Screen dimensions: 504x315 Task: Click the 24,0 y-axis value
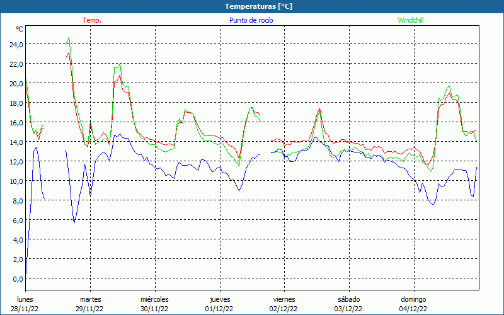16,44
